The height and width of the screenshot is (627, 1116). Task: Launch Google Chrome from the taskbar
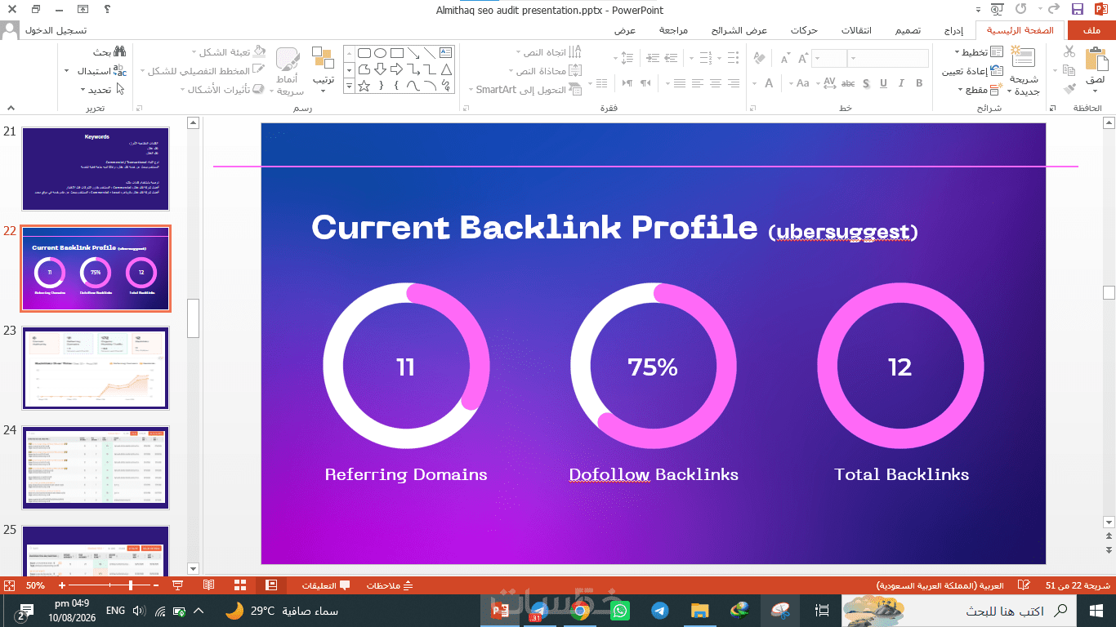coord(581,610)
